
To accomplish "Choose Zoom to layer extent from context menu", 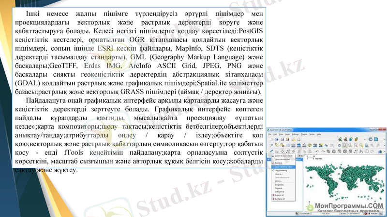I will (x=283, y=156).
